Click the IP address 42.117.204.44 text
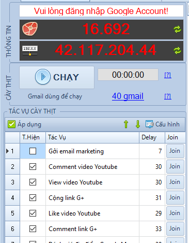Viewport: 189px width, 243px height. [x=105, y=50]
